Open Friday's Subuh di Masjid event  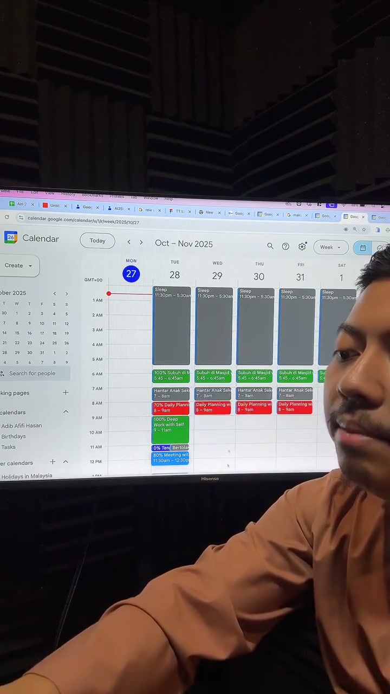point(295,375)
